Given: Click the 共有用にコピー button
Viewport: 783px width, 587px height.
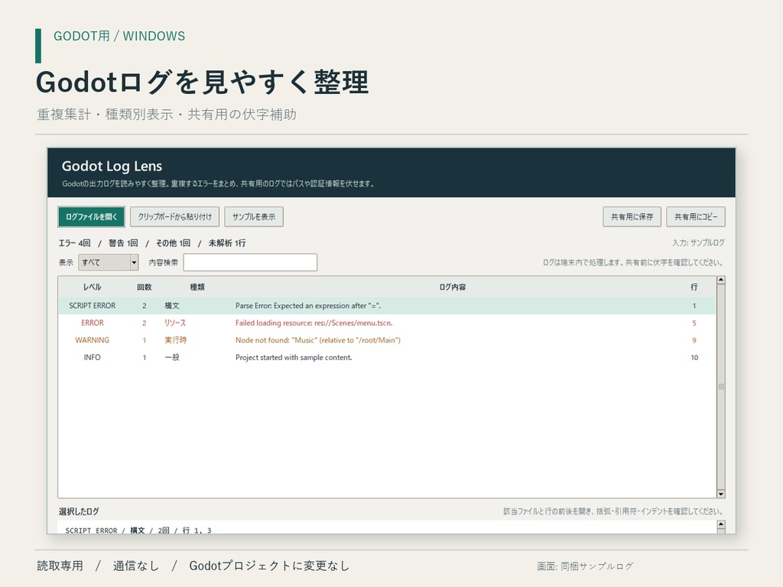Looking at the screenshot, I should click(x=696, y=216).
